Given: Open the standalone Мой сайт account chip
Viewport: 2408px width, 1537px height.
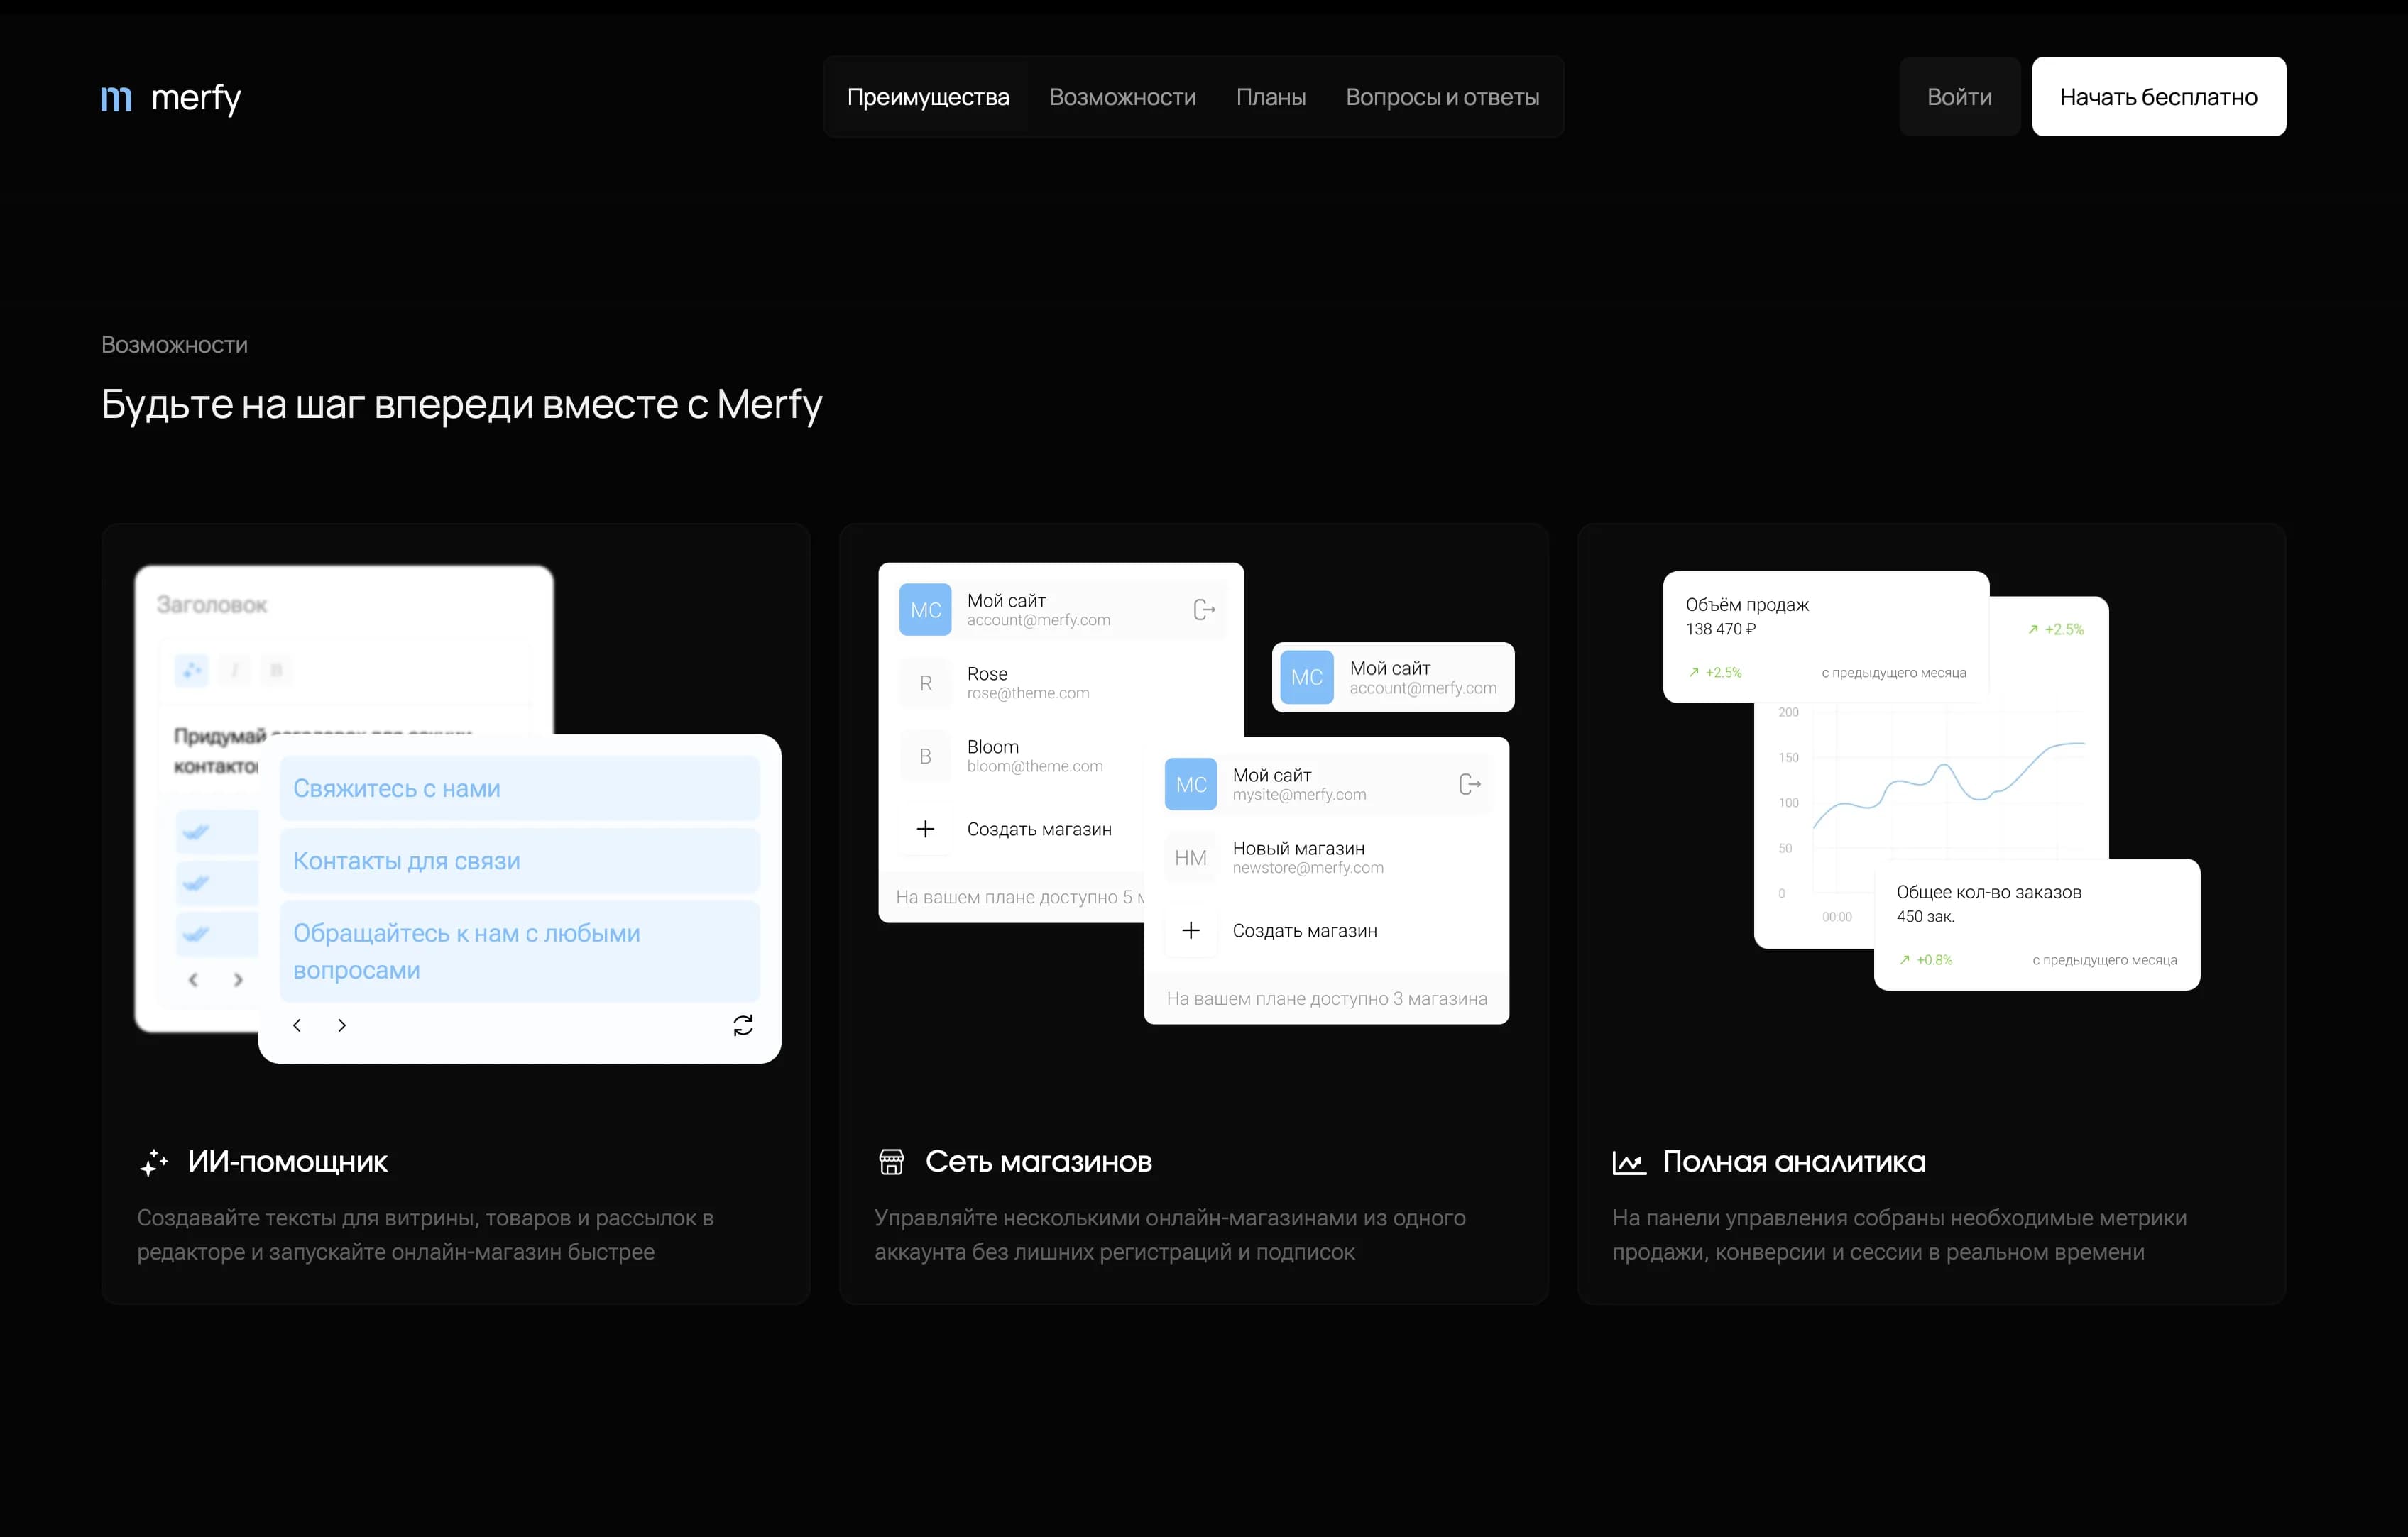Looking at the screenshot, I should [1393, 676].
